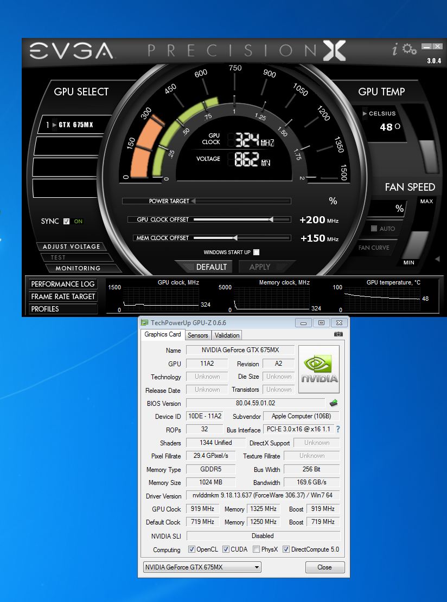Toggle the DirectCompute 5.0 checkbox
The width and height of the screenshot is (447, 602).
[286, 549]
